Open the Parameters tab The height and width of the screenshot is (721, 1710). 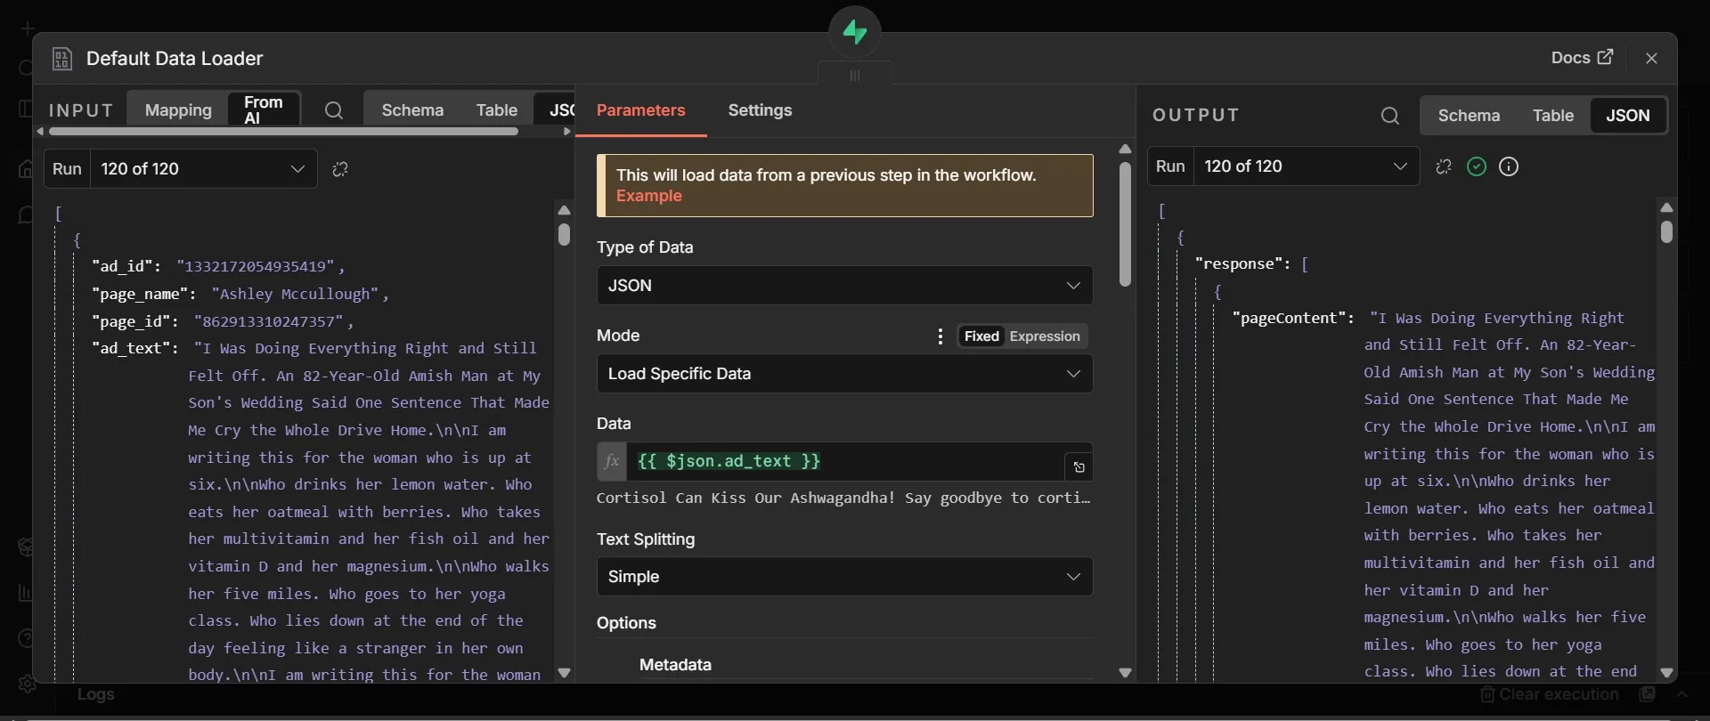[x=641, y=110]
